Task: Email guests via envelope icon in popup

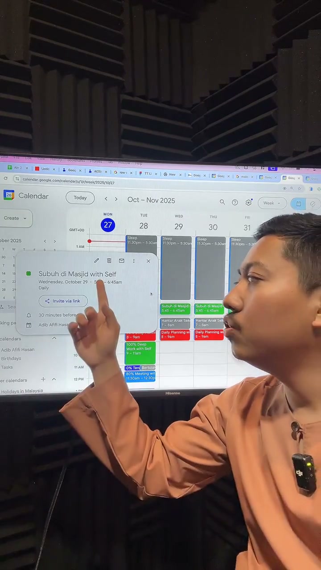Action: pyautogui.click(x=121, y=261)
